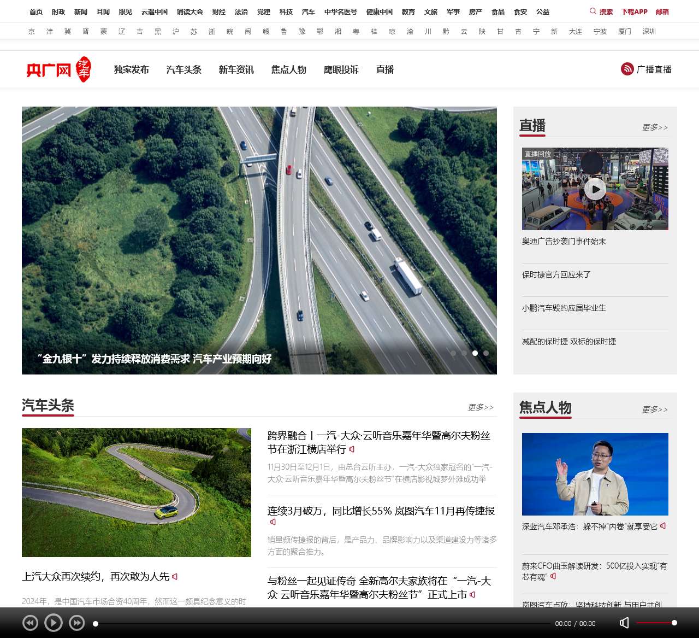Play audio for 蔚来CFO曲玉 article

tap(553, 576)
